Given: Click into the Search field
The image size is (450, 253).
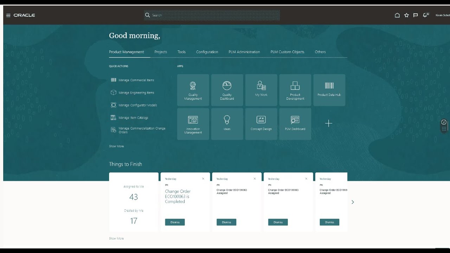Looking at the screenshot, I should tap(212, 15).
